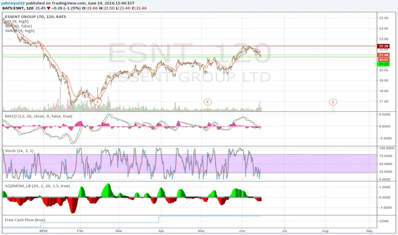
Task: Select the red 21.46 last-price label on the axis
Action: click(x=383, y=55)
